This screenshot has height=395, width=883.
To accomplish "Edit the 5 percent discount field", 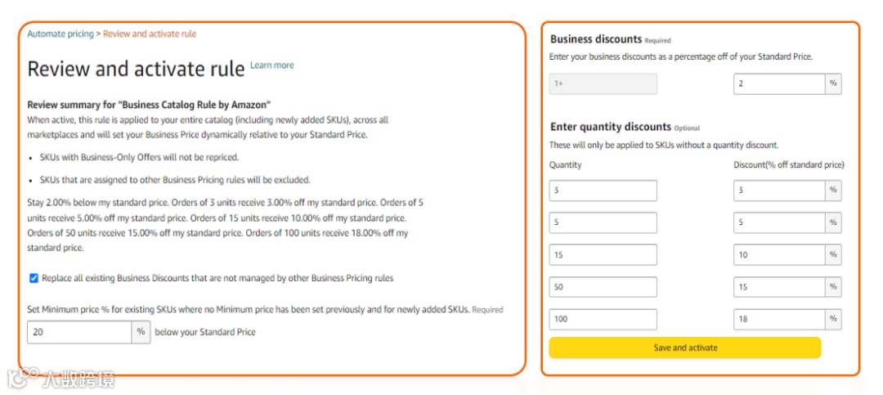I will tap(779, 222).
